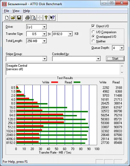
Task: Save results with the floppy disk icon
Action: pos(19,18)
